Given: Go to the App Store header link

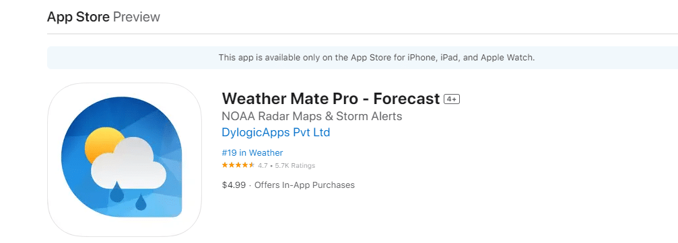Looking at the screenshot, I should (78, 17).
